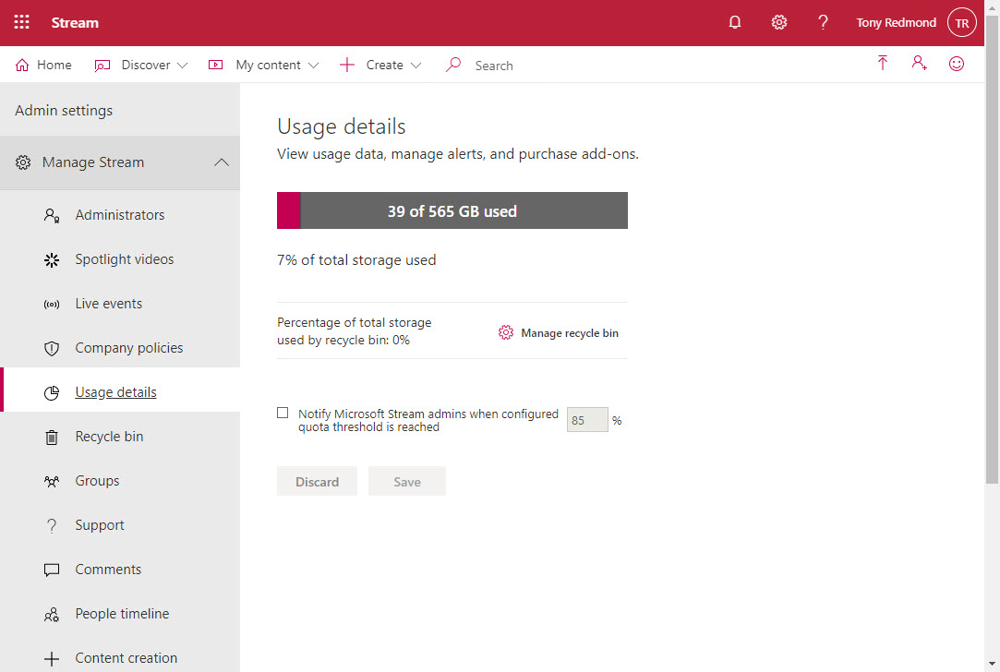Screen dimensions: 1000x672
Task: Click the Support question mark icon
Action: coord(52,526)
